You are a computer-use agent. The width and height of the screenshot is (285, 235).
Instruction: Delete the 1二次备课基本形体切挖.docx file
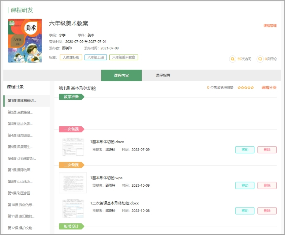coord(267,211)
